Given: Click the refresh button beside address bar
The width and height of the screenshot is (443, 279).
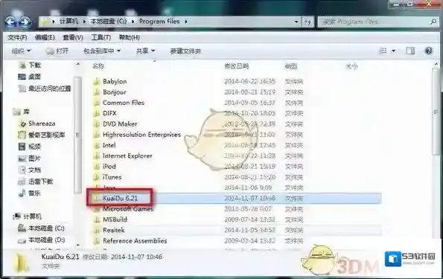Looking at the screenshot, I should click(x=307, y=22).
